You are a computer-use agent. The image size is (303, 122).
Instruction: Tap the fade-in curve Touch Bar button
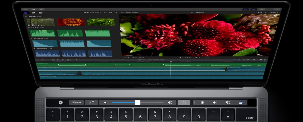tap(91, 103)
